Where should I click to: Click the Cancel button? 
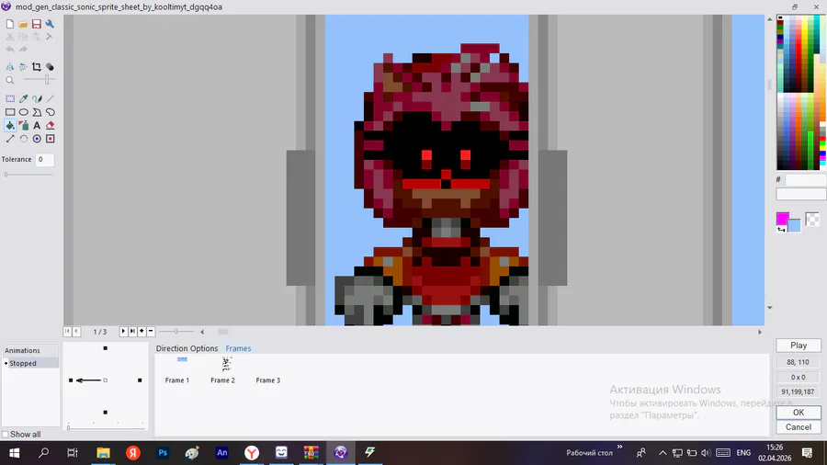[x=799, y=427]
